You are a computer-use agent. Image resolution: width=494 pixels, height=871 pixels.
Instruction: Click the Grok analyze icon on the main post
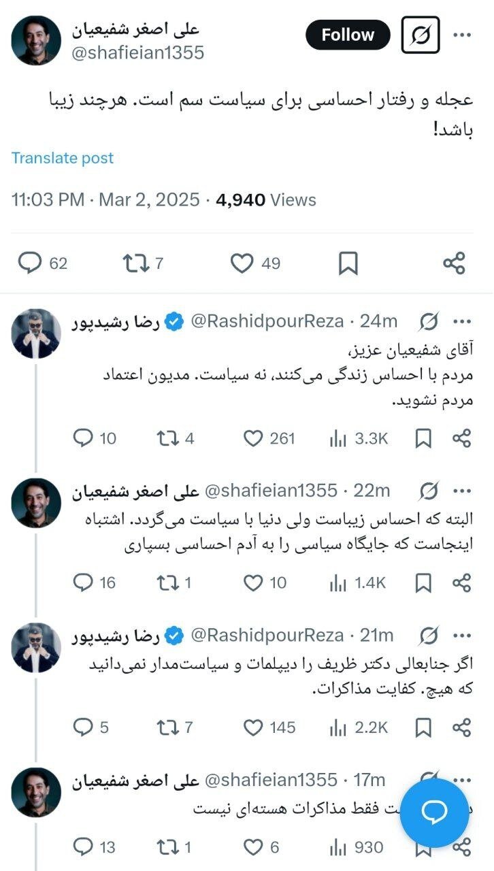(421, 35)
